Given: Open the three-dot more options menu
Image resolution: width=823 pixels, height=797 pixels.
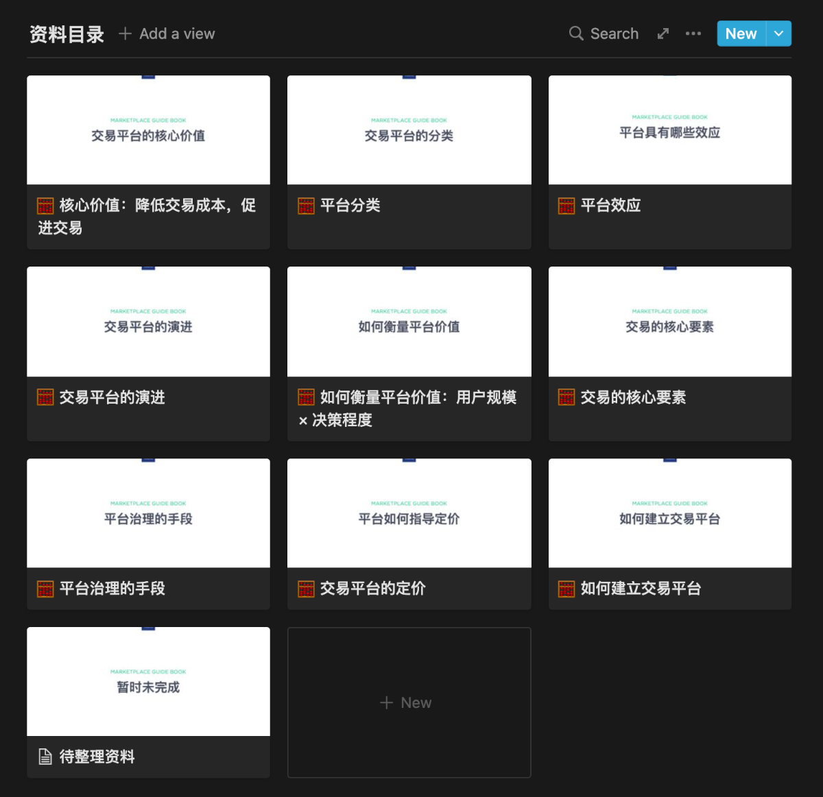Looking at the screenshot, I should coord(693,34).
